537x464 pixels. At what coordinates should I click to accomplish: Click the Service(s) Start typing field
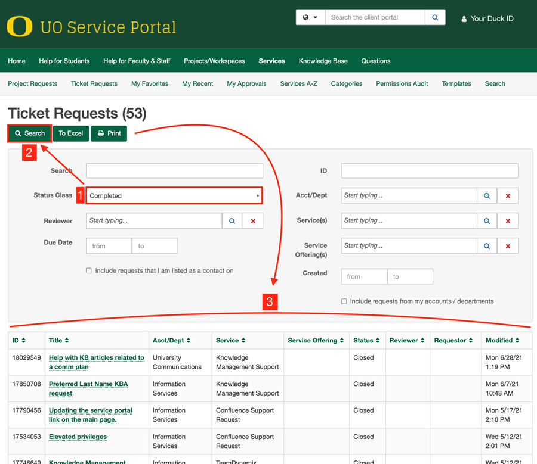point(409,221)
